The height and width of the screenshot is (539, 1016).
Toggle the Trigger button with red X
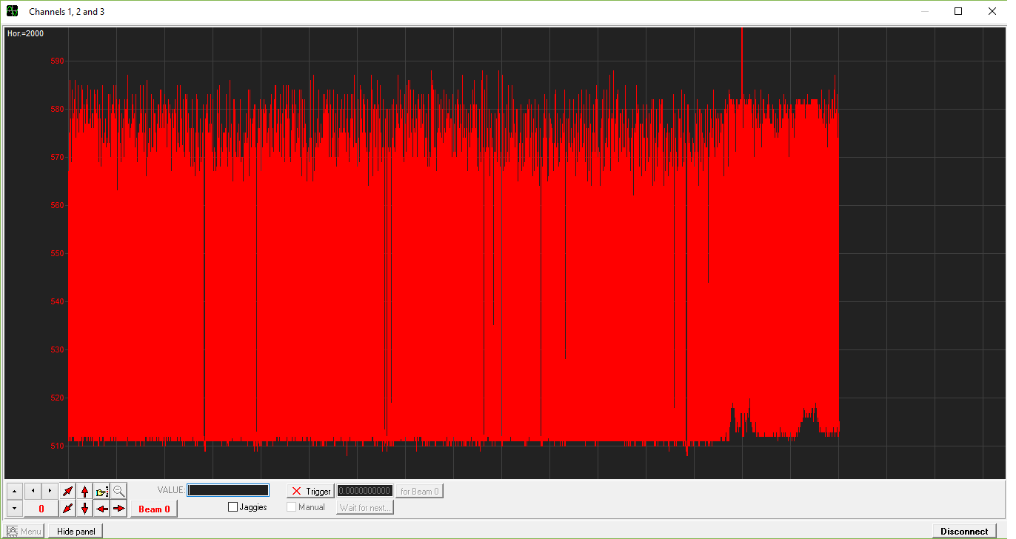[310, 491]
